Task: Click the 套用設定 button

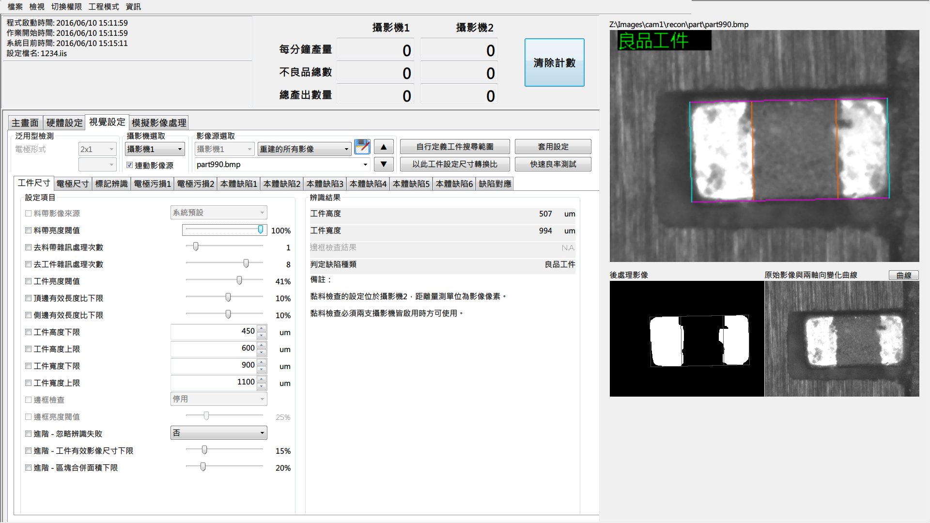Action: (x=553, y=147)
